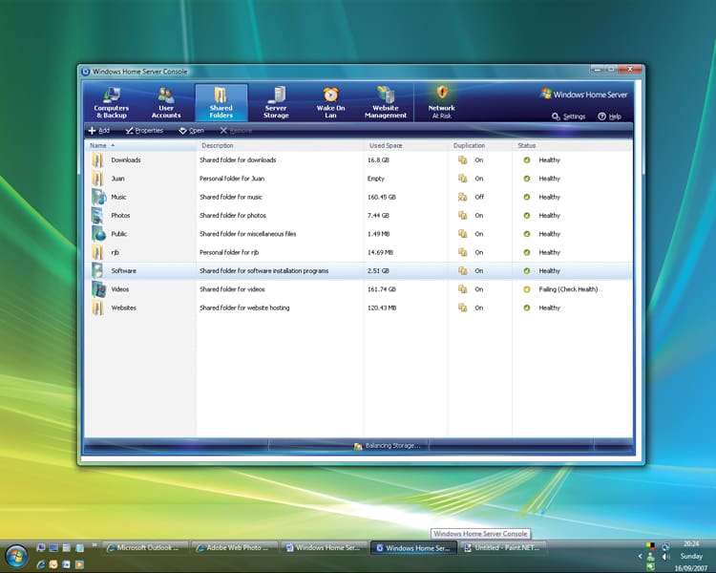This screenshot has width=716, height=573.
Task: Click the Photos duplication icon
Action: tap(463, 215)
